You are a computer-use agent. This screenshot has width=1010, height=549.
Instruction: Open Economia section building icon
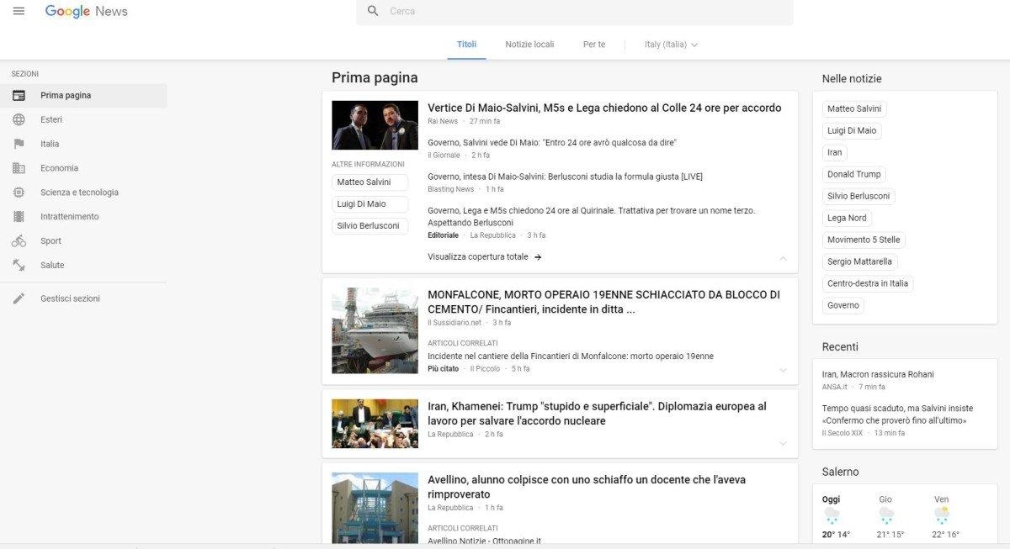[x=19, y=168]
